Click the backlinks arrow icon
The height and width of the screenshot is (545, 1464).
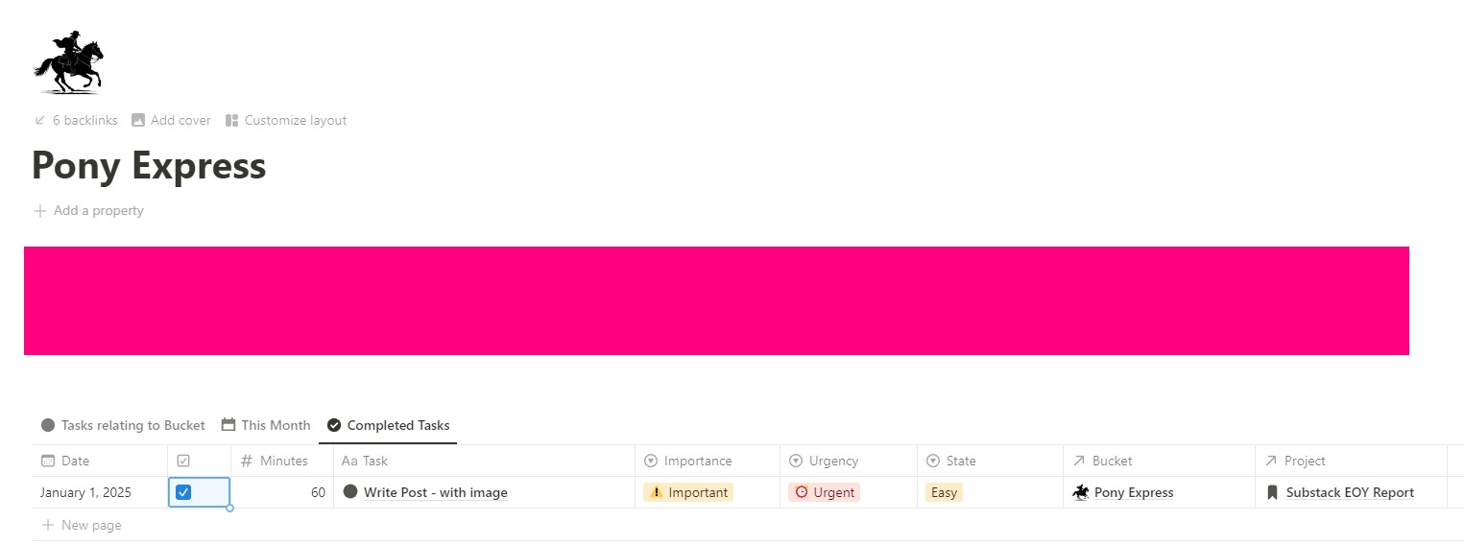pos(39,120)
